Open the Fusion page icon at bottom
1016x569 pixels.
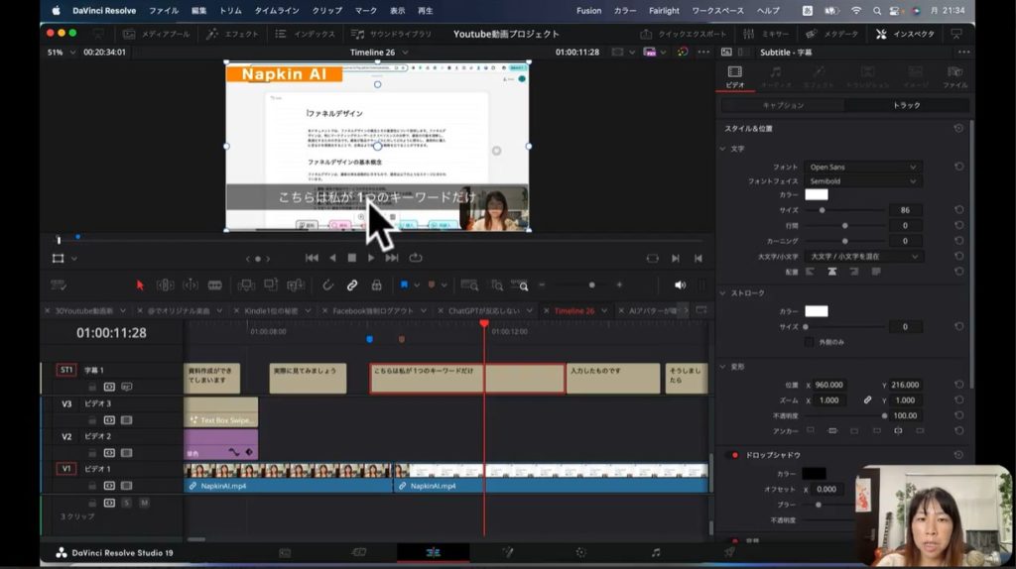pos(507,552)
